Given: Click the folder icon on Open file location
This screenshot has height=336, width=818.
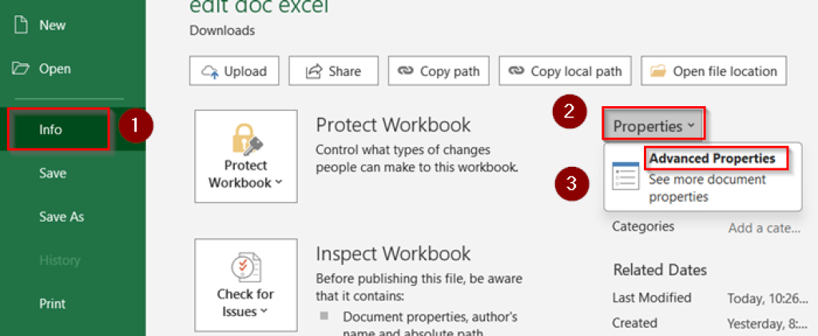Looking at the screenshot, I should pyautogui.click(x=658, y=71).
